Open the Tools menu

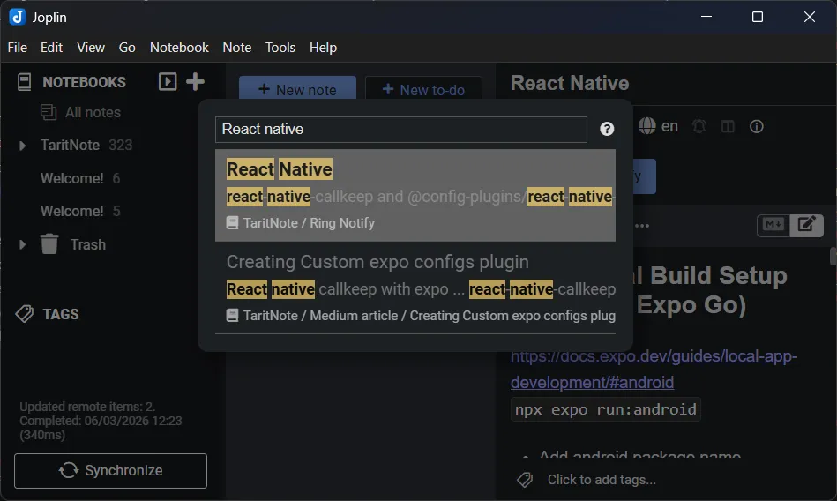(x=280, y=48)
